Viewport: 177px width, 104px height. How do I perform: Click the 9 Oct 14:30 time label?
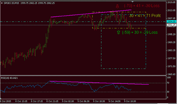115,101
